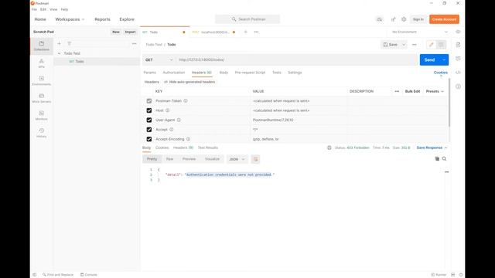Click the sync/offline cloud icon
The height and width of the screenshot is (278, 495).
pyautogui.click(x=380, y=19)
